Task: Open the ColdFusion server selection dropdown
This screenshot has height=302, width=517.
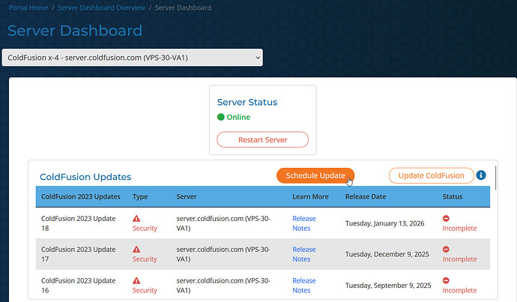Action: click(133, 58)
